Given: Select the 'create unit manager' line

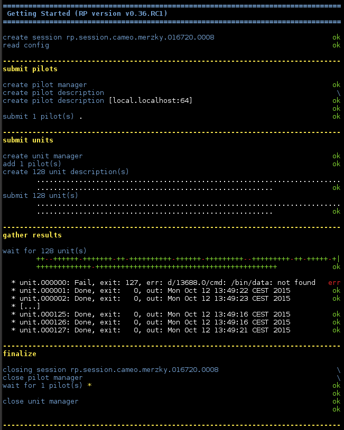Looking at the screenshot, I should click(x=43, y=156).
